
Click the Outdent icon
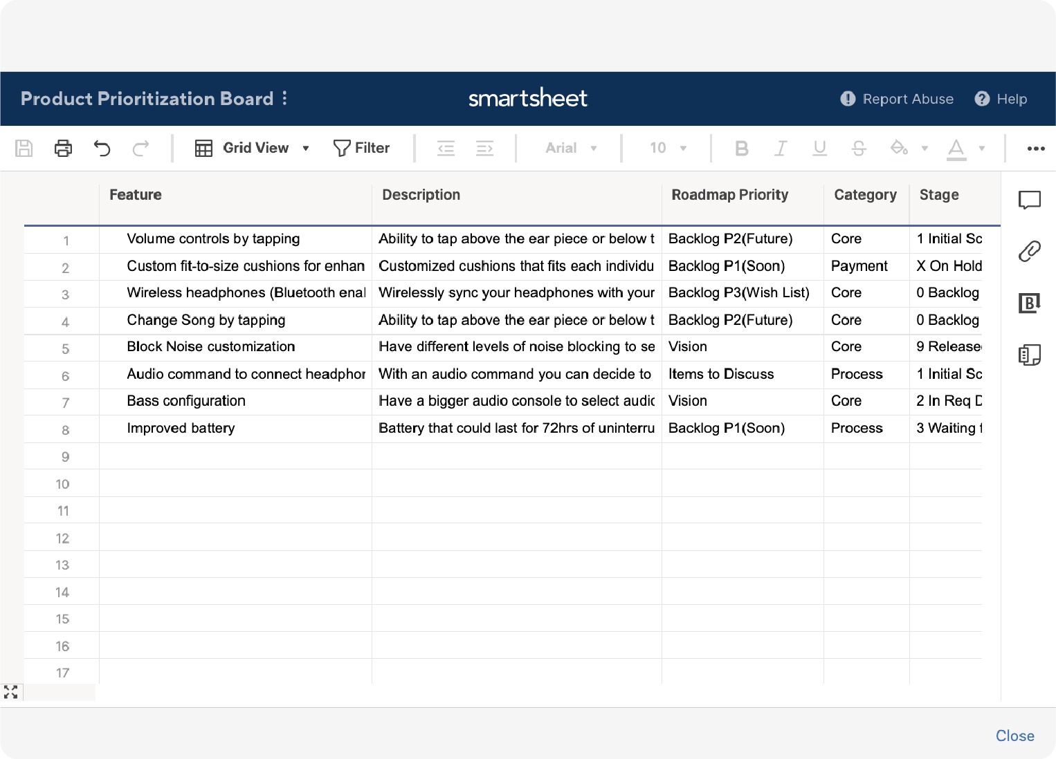coord(446,148)
